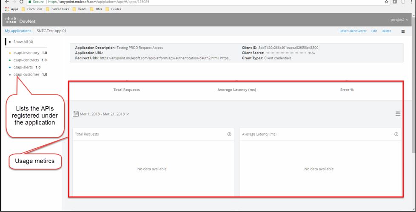Click the bookmark star icon in address bar
The width and height of the screenshot is (416, 212).
pos(387,2)
